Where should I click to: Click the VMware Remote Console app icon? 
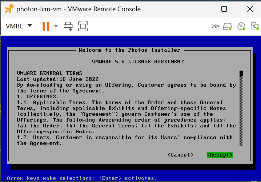click(x=9, y=9)
